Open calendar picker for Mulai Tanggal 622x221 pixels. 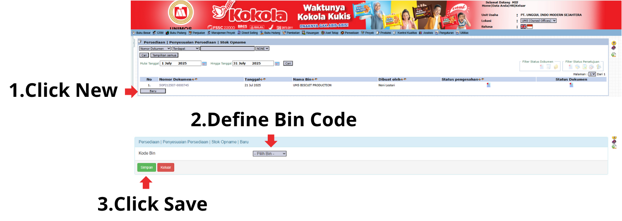[x=204, y=64]
